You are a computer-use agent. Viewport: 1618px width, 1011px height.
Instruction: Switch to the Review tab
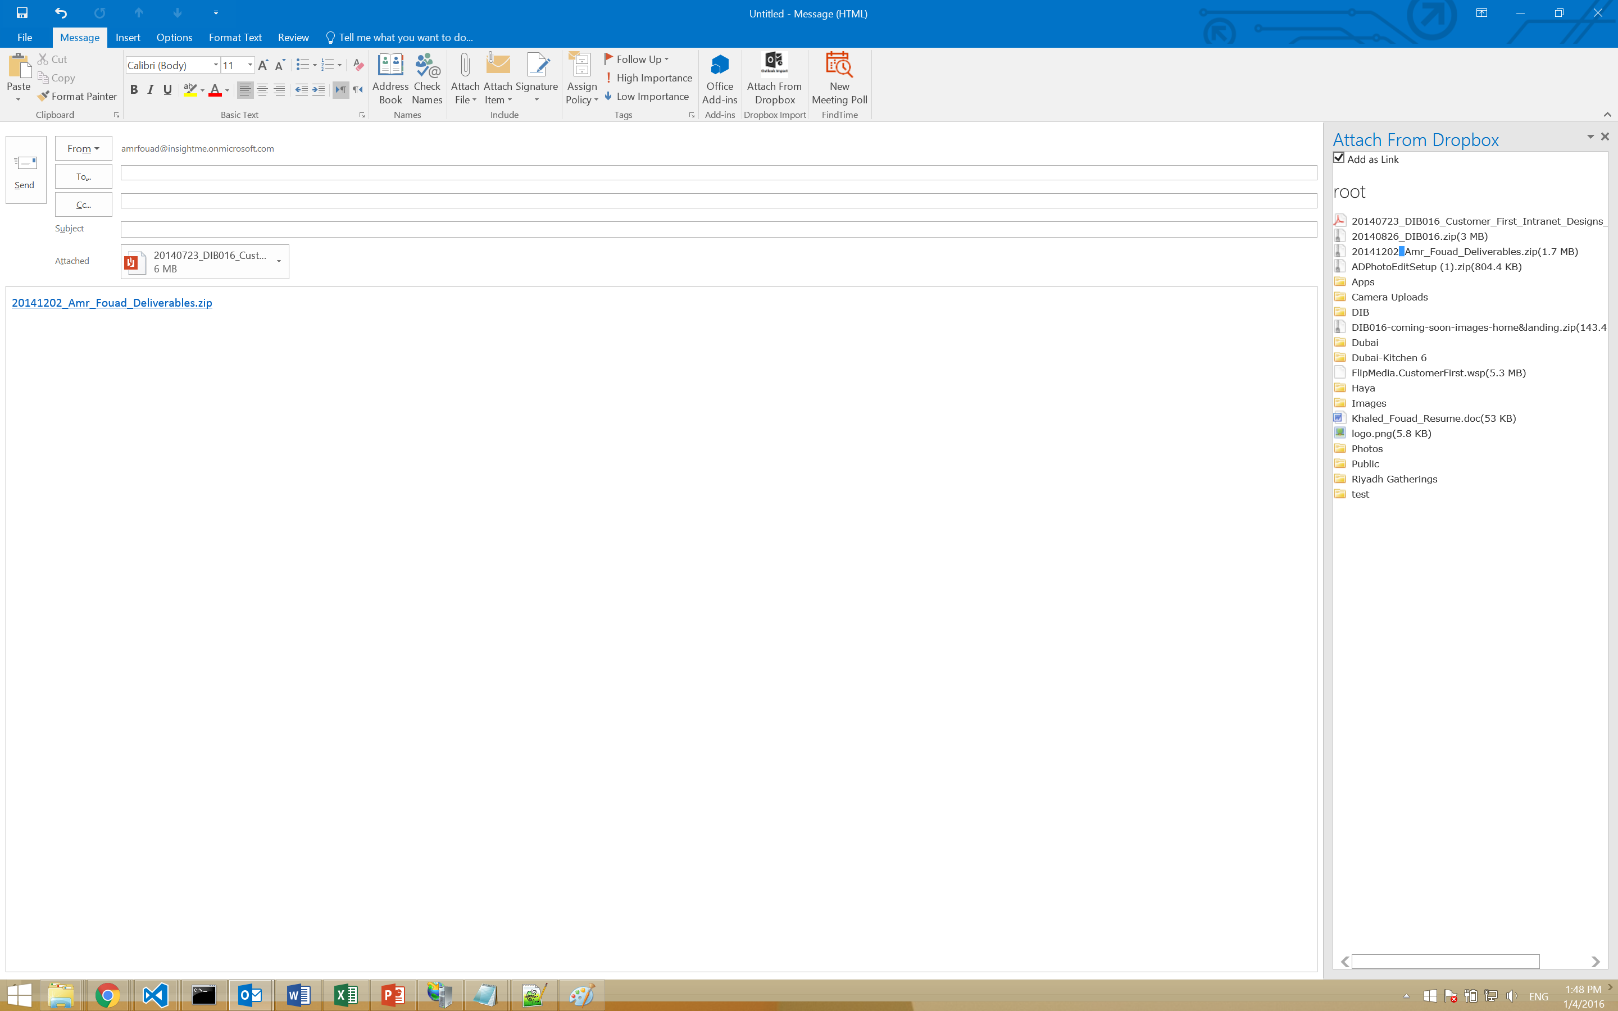[x=293, y=38]
